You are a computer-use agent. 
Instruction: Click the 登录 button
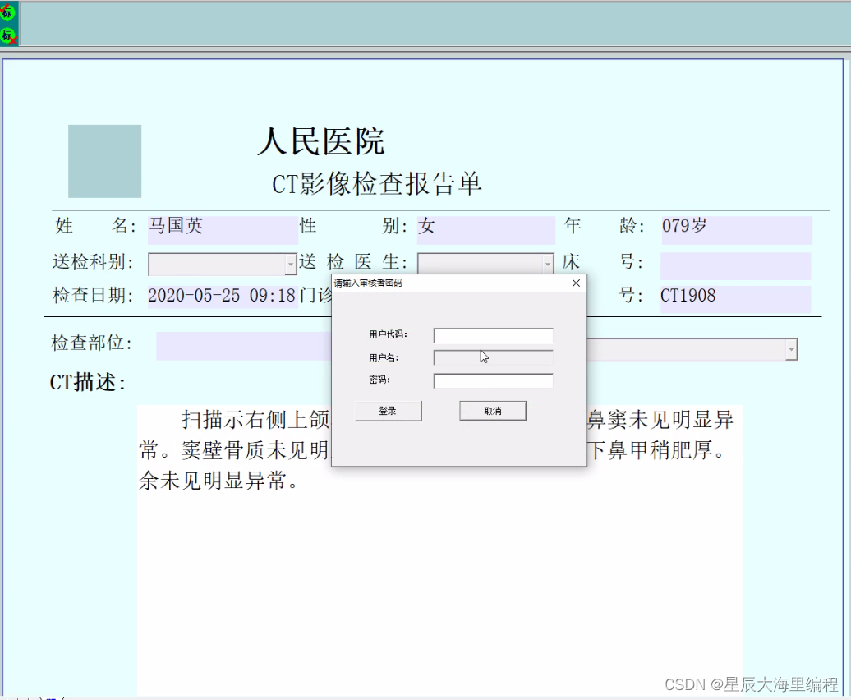point(388,411)
